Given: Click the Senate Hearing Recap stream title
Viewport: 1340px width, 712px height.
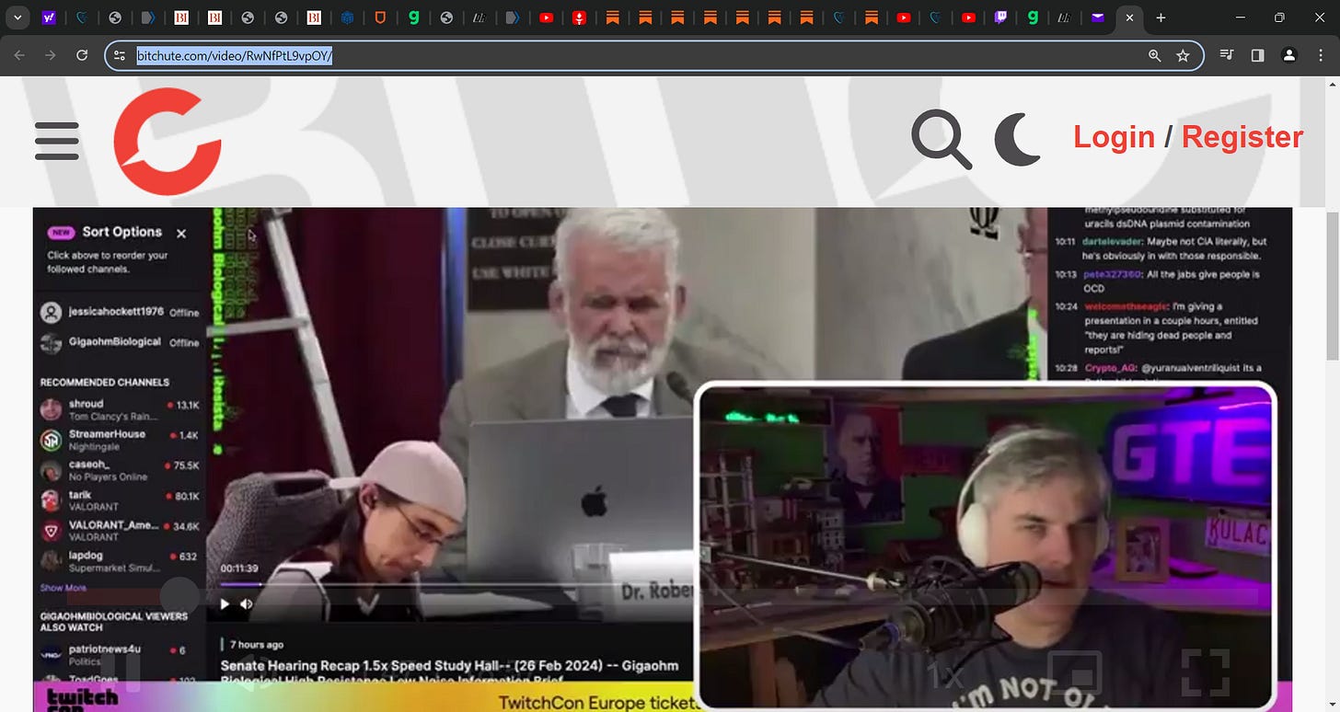Looking at the screenshot, I should [x=449, y=672].
